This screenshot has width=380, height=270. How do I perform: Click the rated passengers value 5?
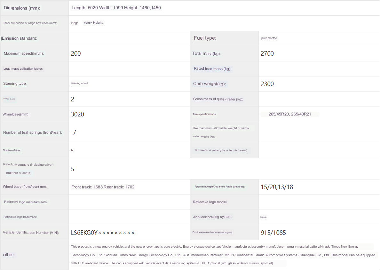click(x=73, y=169)
